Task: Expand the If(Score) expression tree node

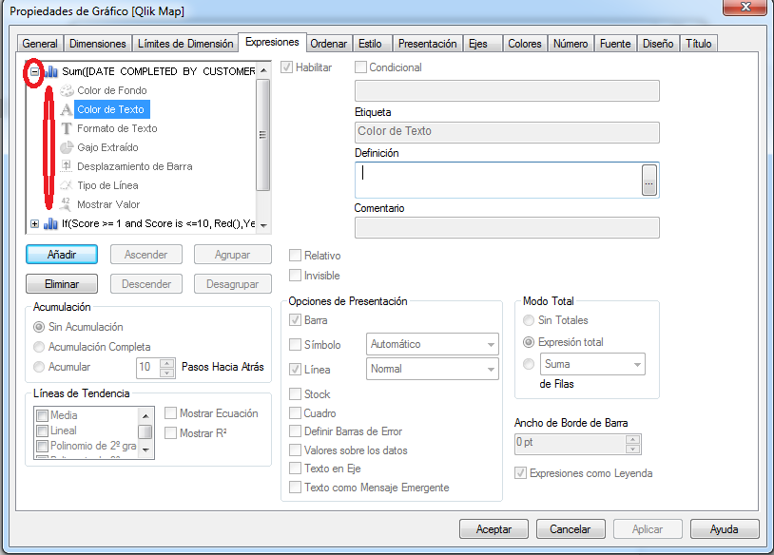Action: [35, 224]
